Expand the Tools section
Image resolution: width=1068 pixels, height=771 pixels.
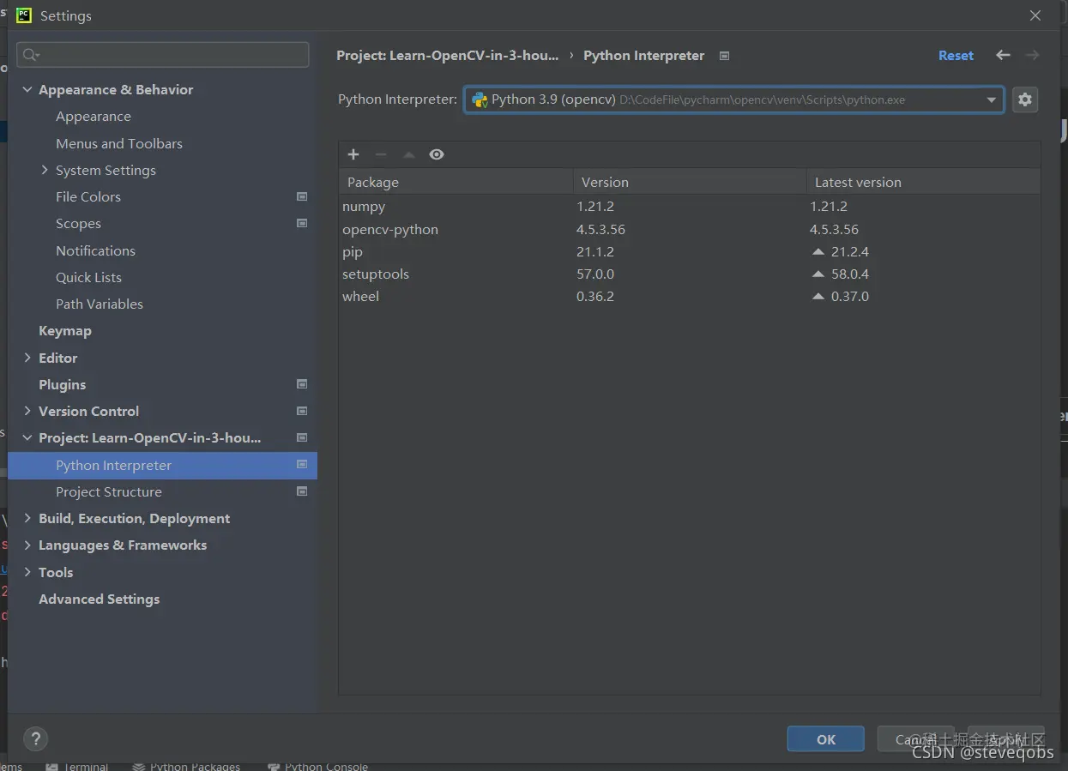click(27, 572)
